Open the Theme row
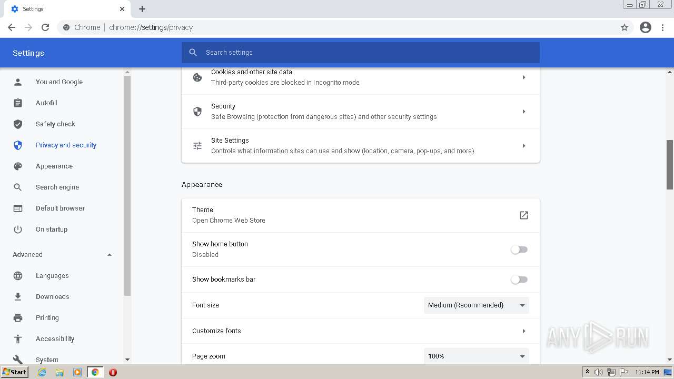The height and width of the screenshot is (379, 674). click(x=361, y=215)
